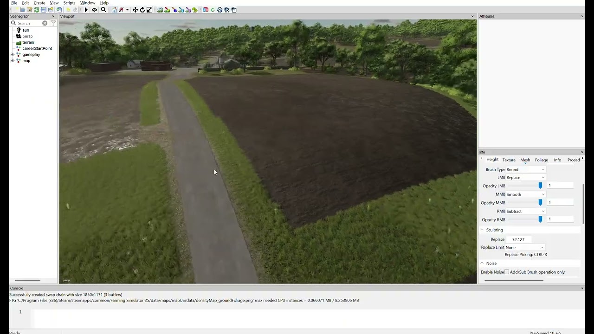Screen dimensions: 594x334
Task: Click the green plant foliage toolbar icon
Action: [195, 10]
